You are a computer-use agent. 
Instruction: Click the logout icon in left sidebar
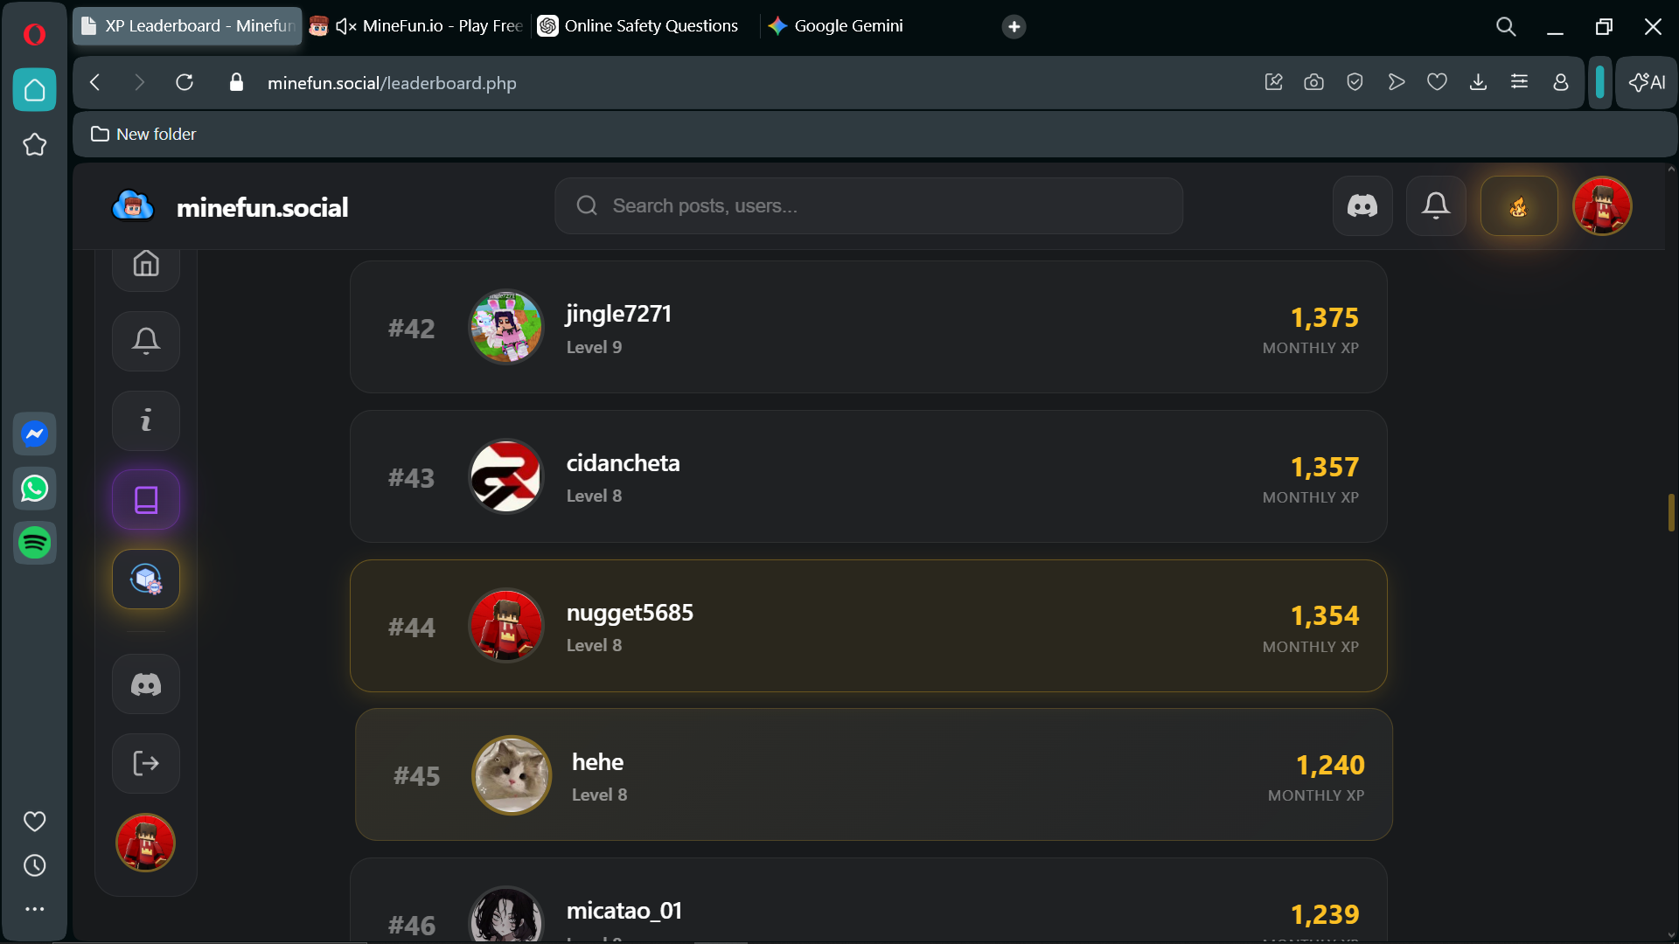[x=146, y=763]
